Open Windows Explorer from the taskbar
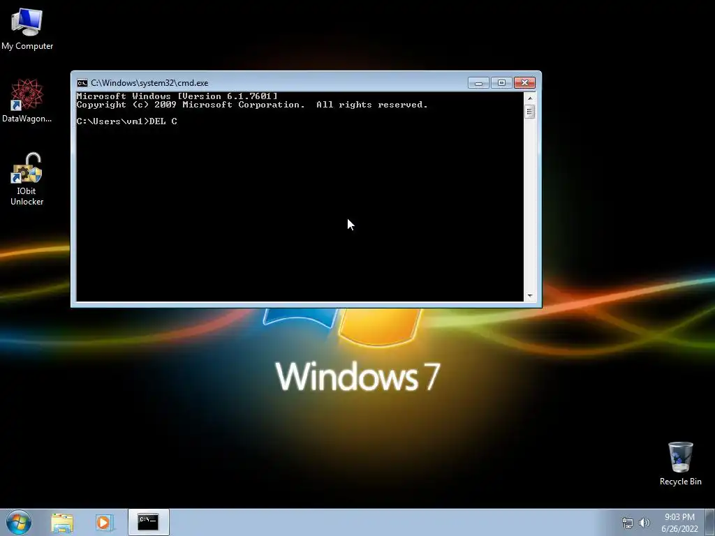This screenshot has width=715, height=536. [62, 523]
